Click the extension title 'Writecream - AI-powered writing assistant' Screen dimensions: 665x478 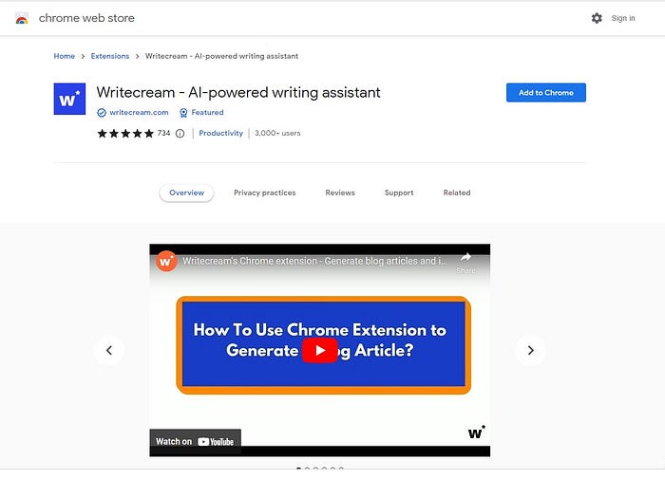click(x=238, y=93)
